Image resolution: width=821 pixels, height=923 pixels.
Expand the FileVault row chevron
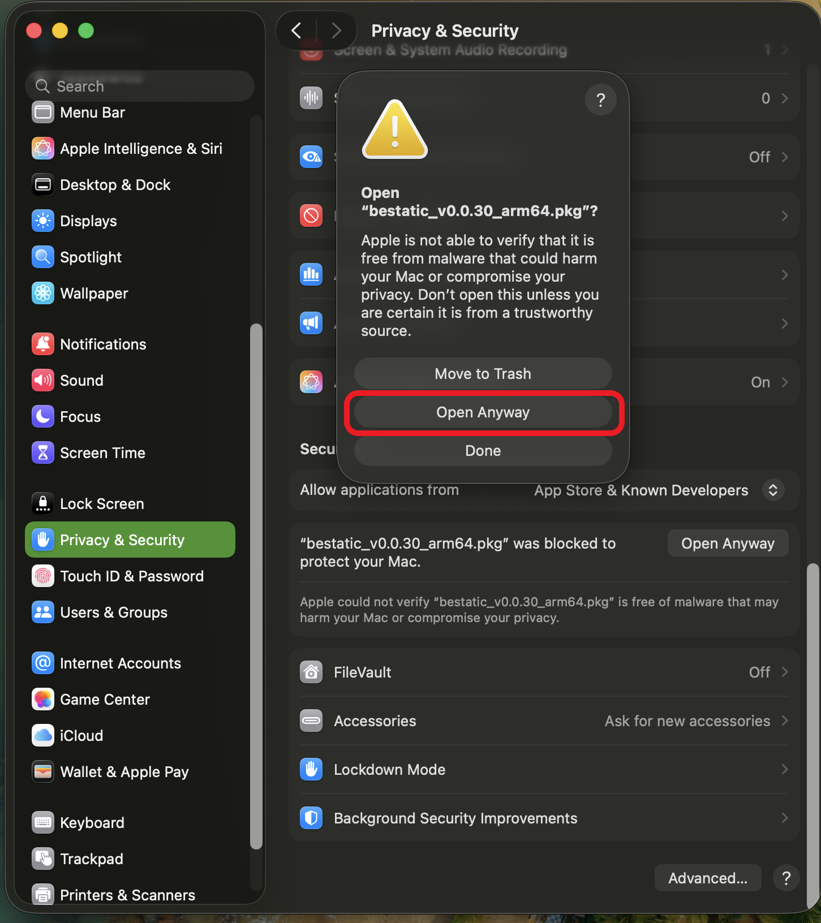(x=784, y=672)
